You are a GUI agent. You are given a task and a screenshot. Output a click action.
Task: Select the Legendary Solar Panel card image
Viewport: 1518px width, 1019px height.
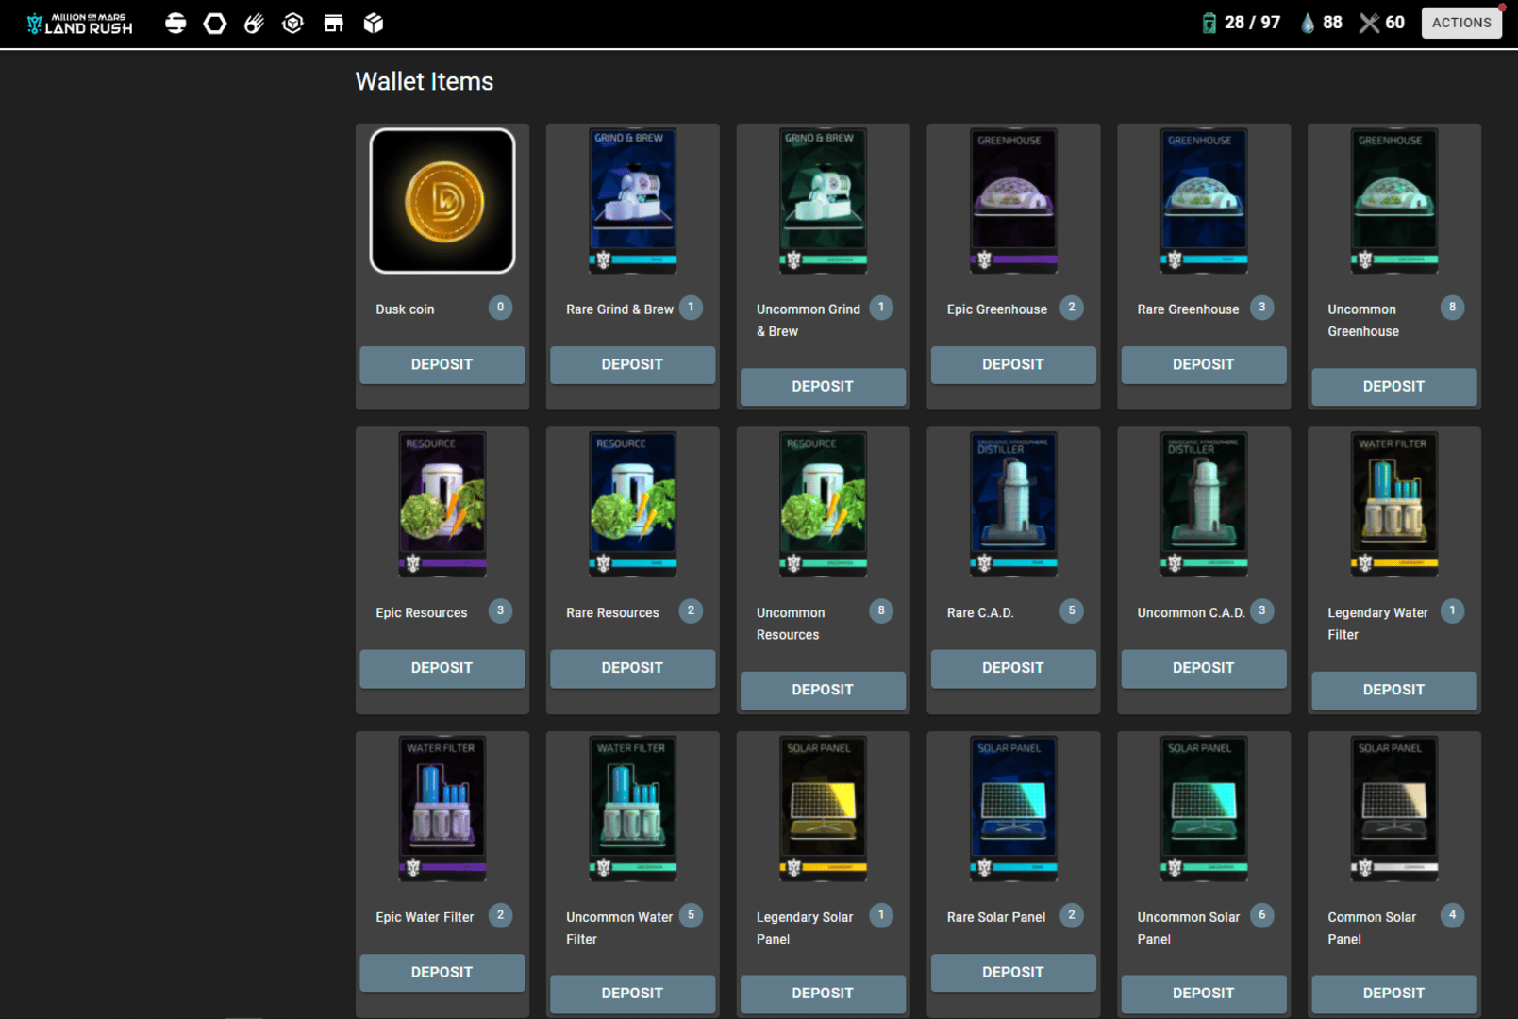click(823, 809)
